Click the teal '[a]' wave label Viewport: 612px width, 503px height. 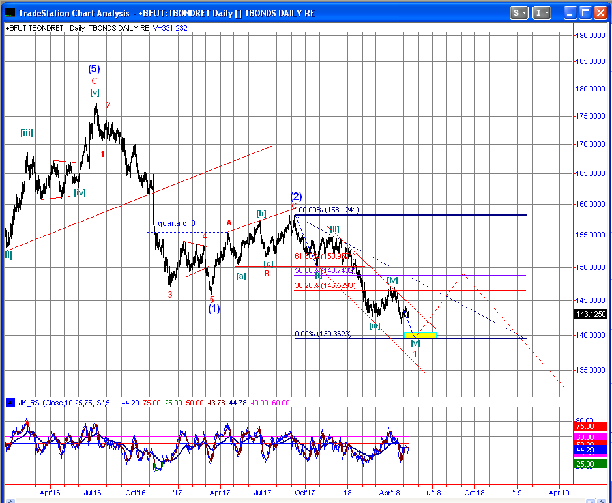pos(241,276)
